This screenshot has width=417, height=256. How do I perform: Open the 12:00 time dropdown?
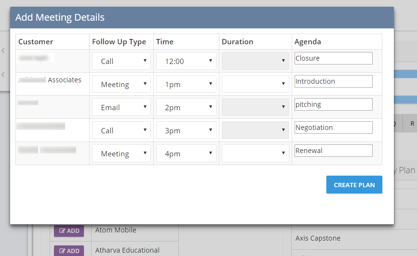[x=186, y=61]
